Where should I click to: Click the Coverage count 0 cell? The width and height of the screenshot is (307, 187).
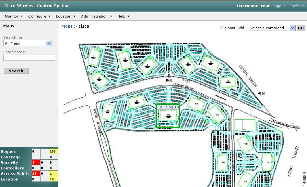[53, 157]
